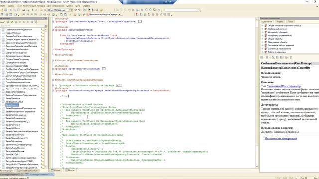Click the Move Up icon in configuration panel
Image resolution: width=319 pixels, height=179 pixels.
coord(24,22)
